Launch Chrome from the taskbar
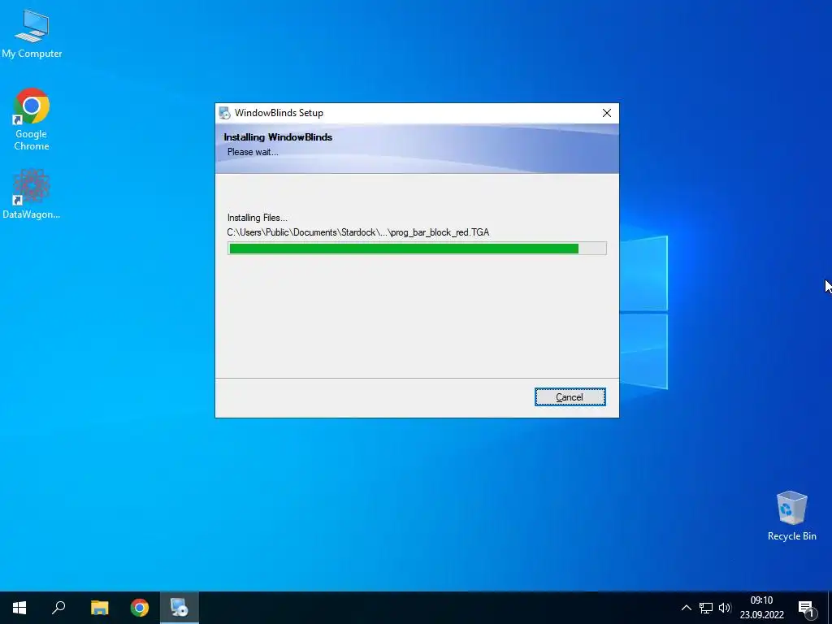832x624 pixels. (140, 608)
